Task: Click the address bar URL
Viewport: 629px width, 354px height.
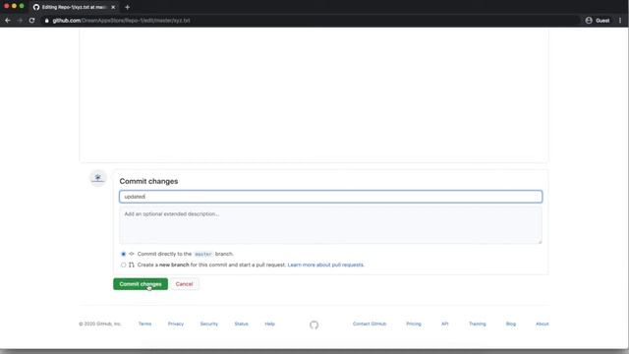Action: (121, 21)
